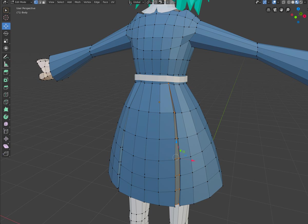308x224 pixels.
Task: Open the Mesh menu
Action: tap(78, 2)
